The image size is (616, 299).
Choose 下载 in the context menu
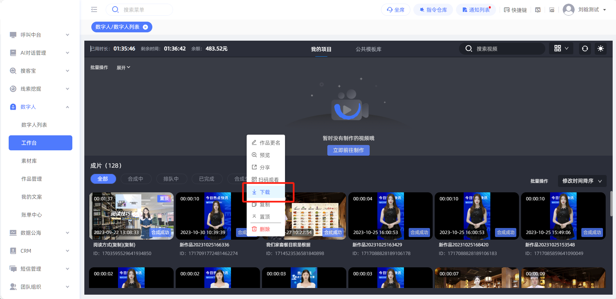[x=266, y=192]
